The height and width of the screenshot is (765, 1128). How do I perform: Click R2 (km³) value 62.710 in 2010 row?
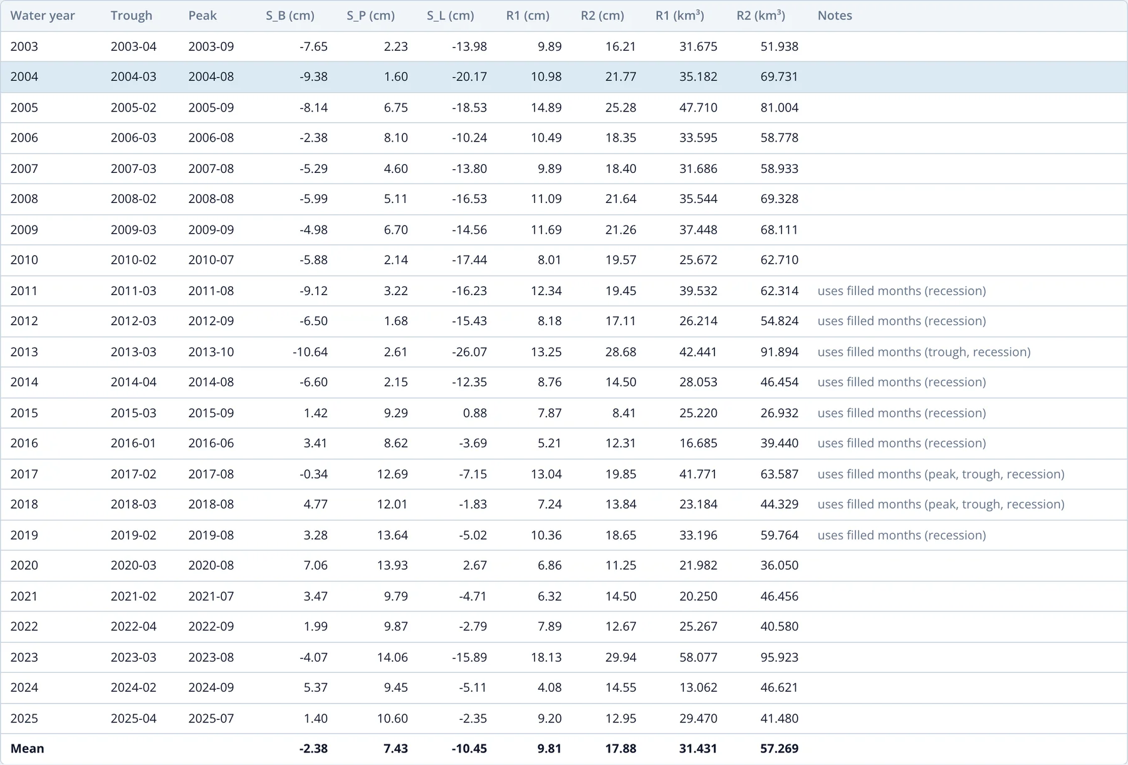pos(780,260)
